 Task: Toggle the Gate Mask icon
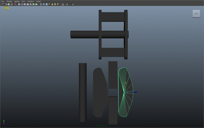[x=28, y=4]
